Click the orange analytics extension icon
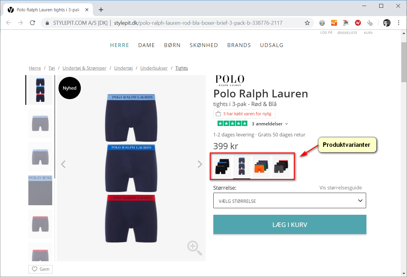The width and height of the screenshot is (407, 277). (x=334, y=23)
